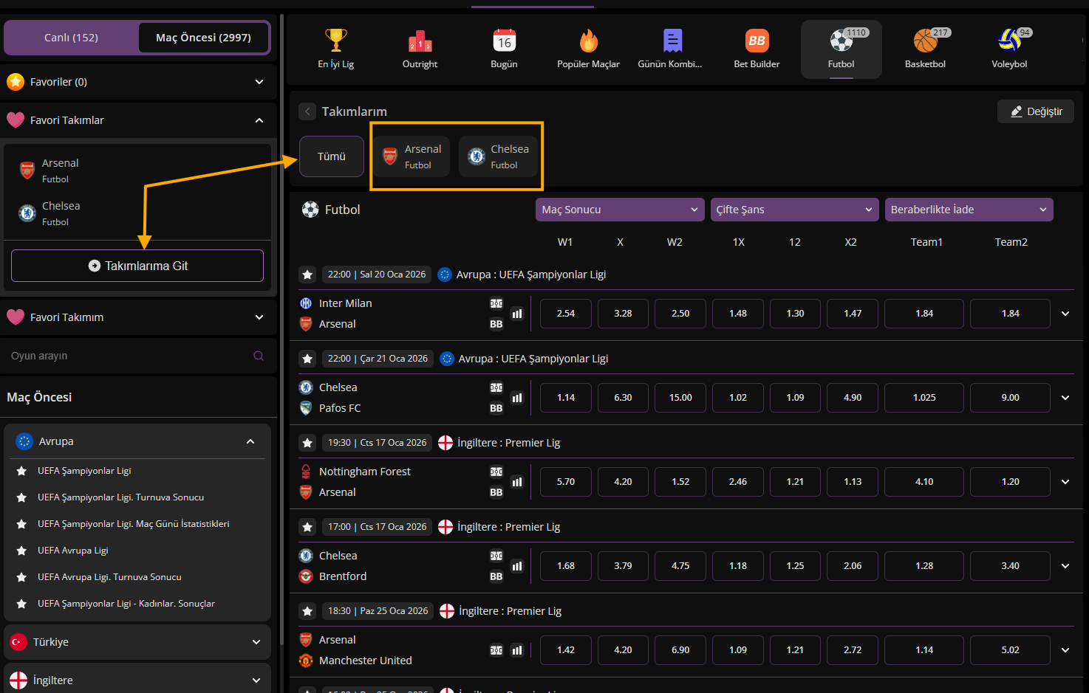Favorite the 20 Oca Şampiyonlar Ligi match star

307,275
